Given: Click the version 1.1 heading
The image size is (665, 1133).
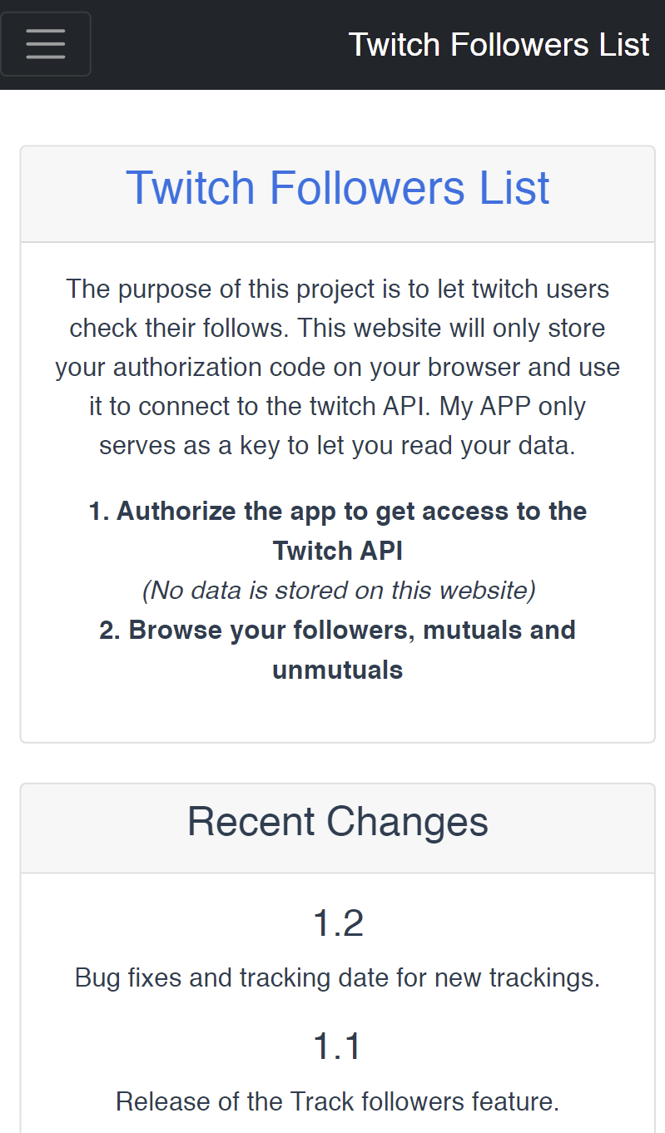Looking at the screenshot, I should [x=338, y=1046].
